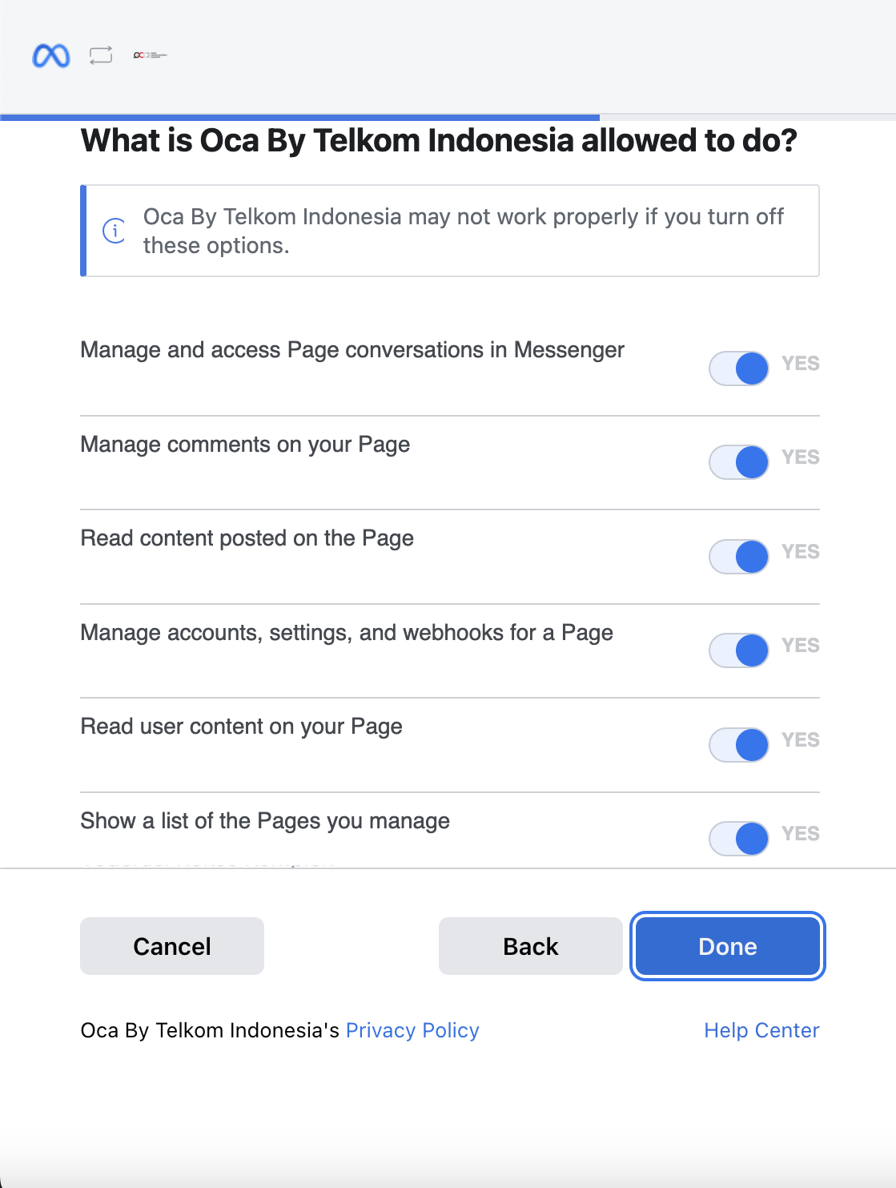Click the Done button
The height and width of the screenshot is (1188, 896).
(727, 946)
